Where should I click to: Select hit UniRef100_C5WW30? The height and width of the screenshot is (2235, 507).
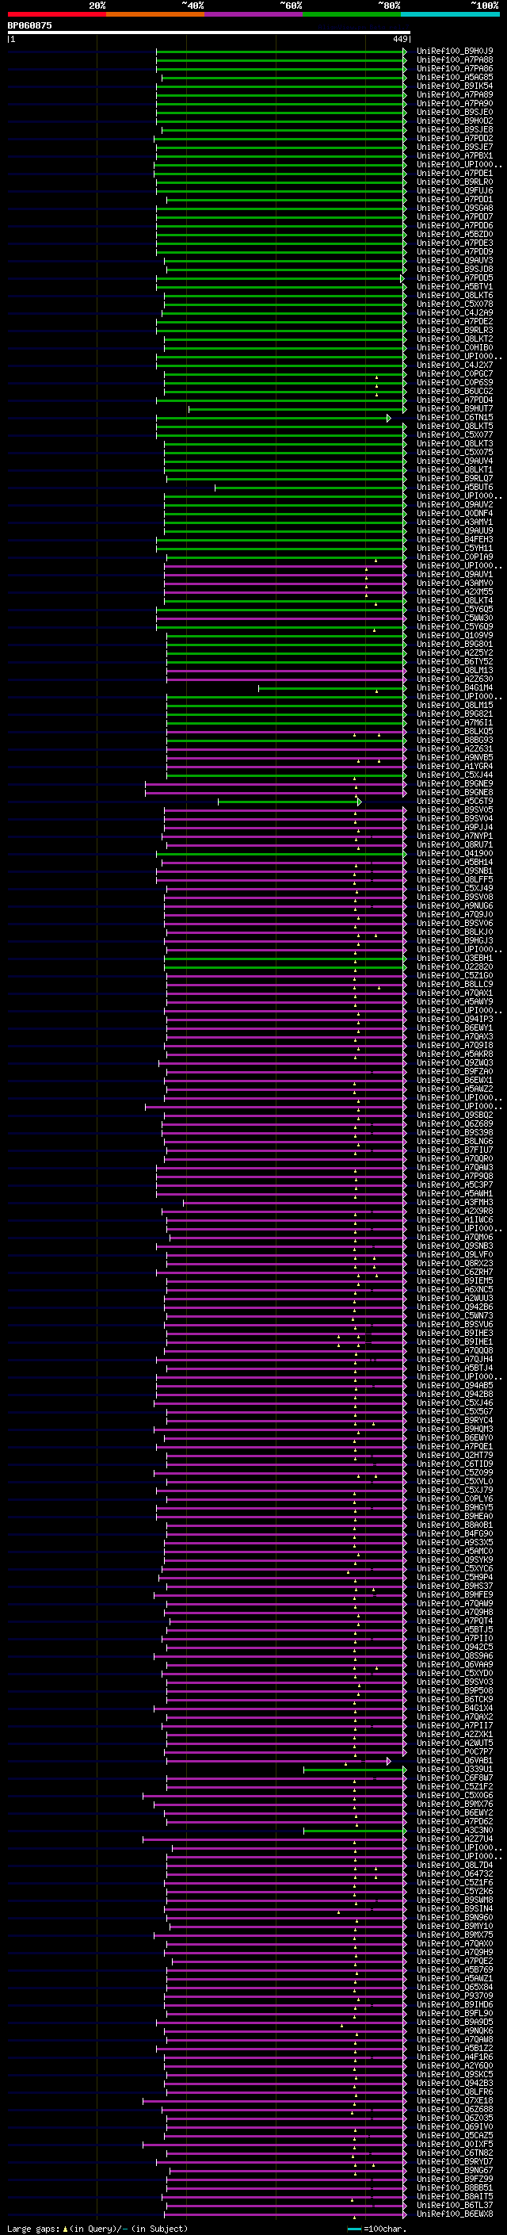pos(455,618)
